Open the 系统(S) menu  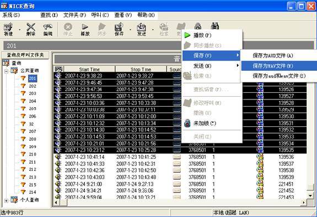pyautogui.click(x=11, y=15)
